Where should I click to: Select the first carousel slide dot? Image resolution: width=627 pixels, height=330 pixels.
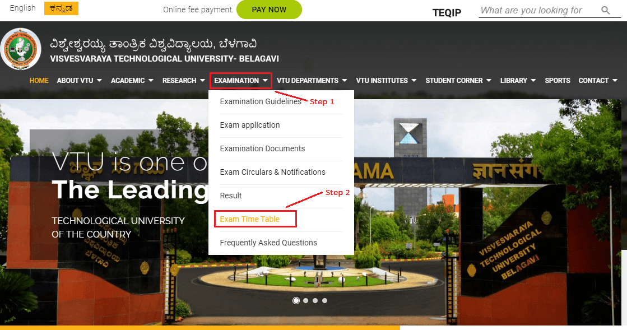[296, 300]
